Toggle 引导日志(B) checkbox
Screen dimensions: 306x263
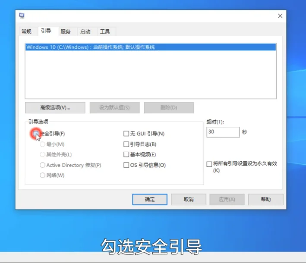click(x=126, y=144)
